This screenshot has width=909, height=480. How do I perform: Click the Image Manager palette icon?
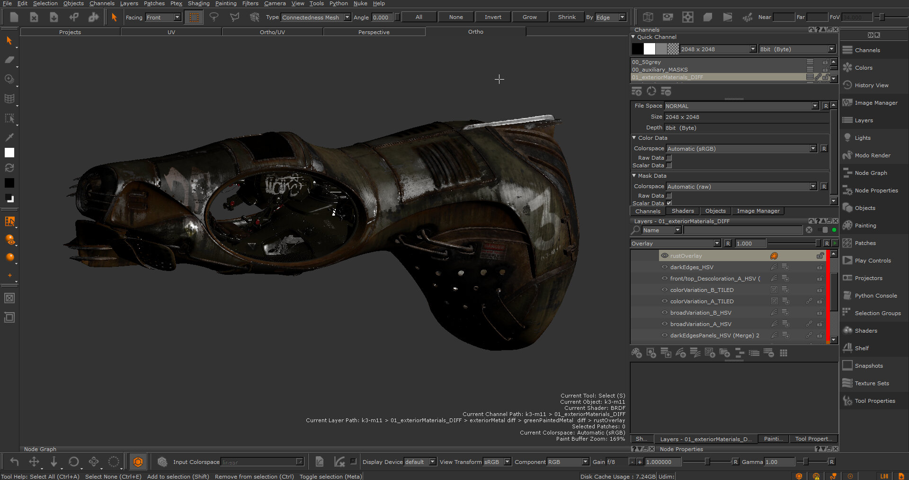[847, 103]
